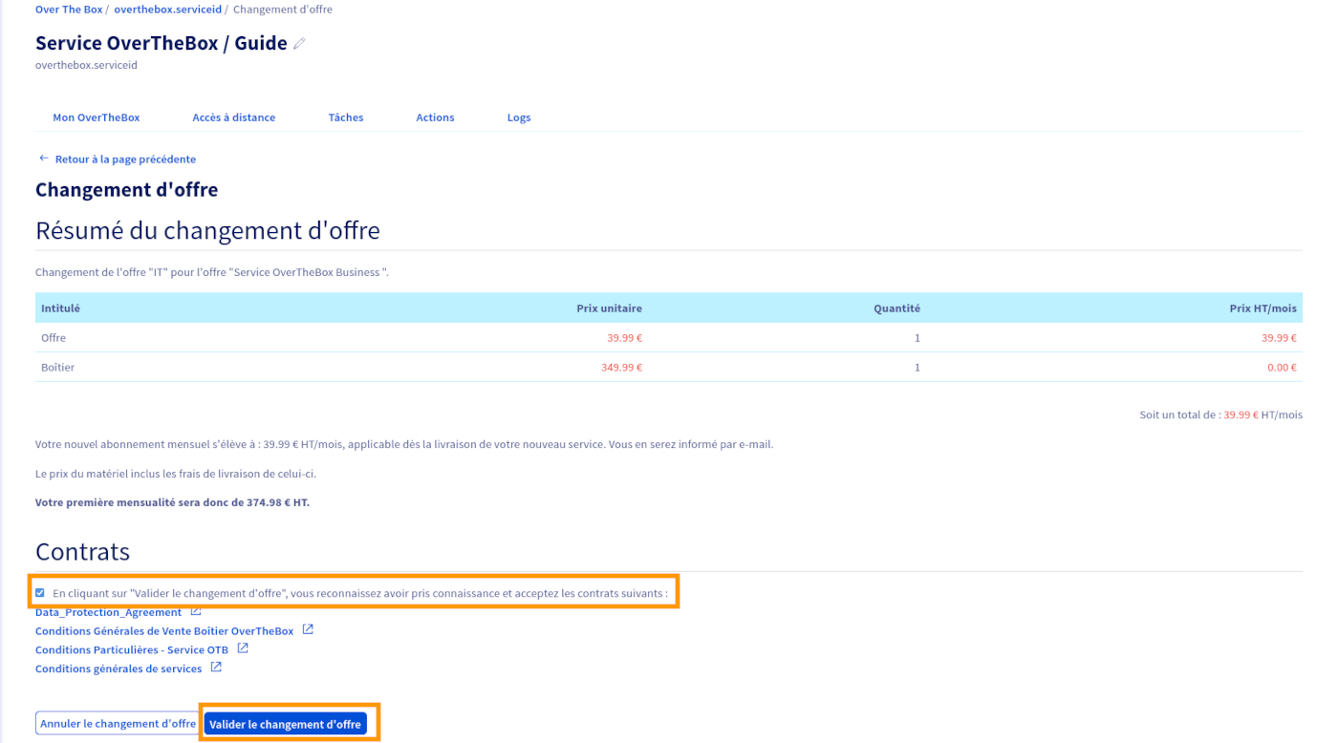The image size is (1338, 743).
Task: Open the overthebox.serviceid breadcrumb link
Action: click(x=167, y=10)
